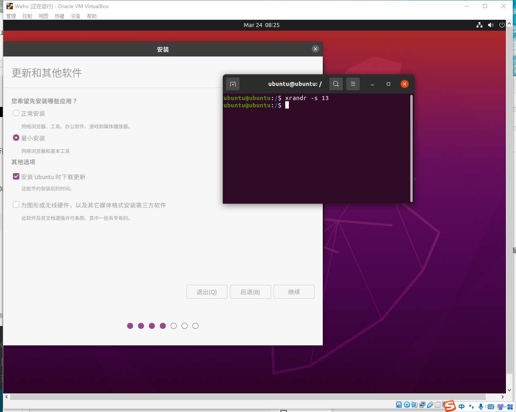This screenshot has height=412, width=516.
Task: Click the Ubuntu volume speaker icon
Action: click(491, 25)
